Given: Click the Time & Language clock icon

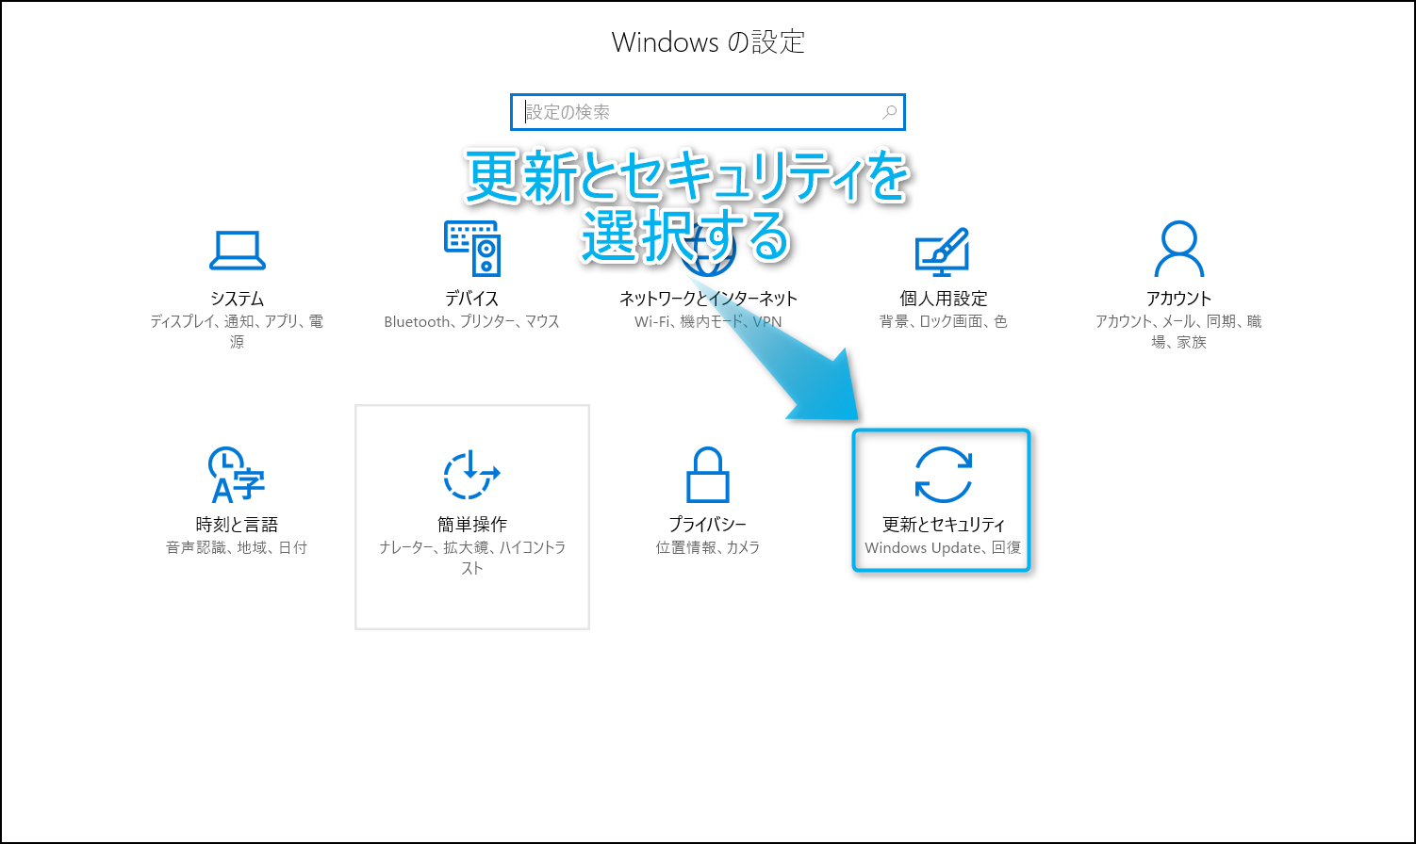Looking at the screenshot, I should [x=236, y=475].
